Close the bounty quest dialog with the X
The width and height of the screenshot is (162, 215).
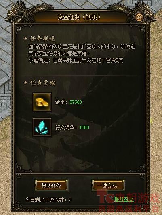tap(139, 17)
